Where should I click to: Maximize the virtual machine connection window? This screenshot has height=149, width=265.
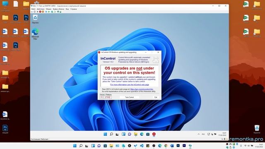pyautogui.click(x=219, y=6)
